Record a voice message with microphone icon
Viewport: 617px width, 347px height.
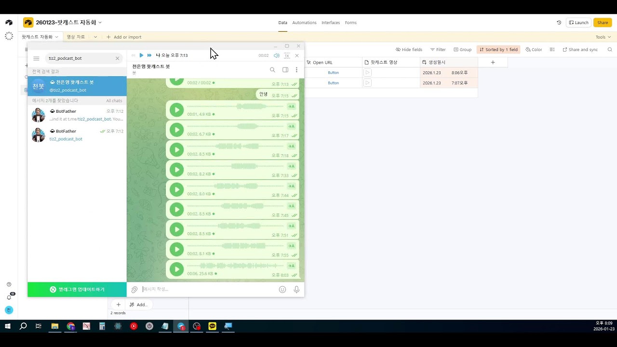296,290
